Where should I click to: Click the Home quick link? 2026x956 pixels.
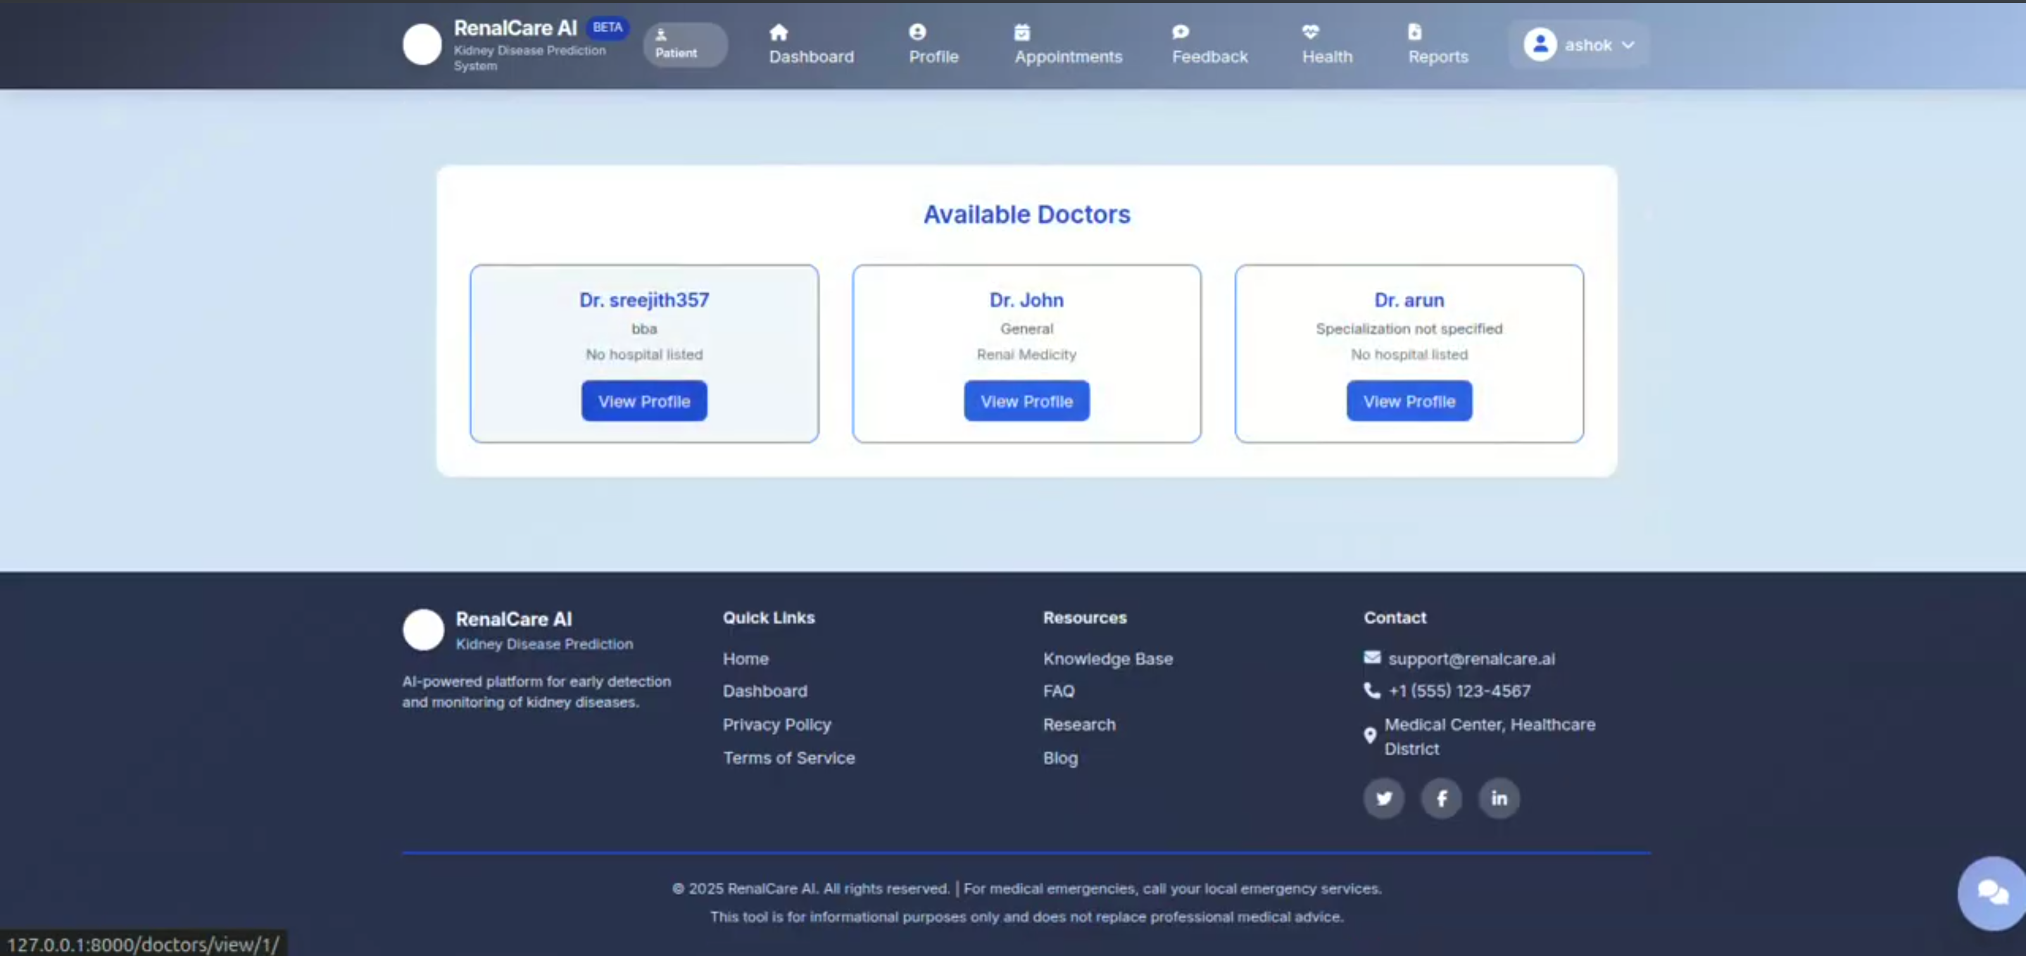(x=746, y=659)
